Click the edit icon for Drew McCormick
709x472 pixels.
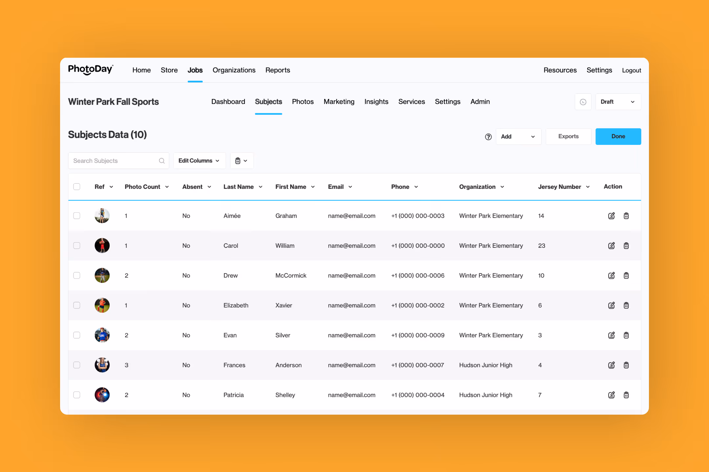[611, 275]
